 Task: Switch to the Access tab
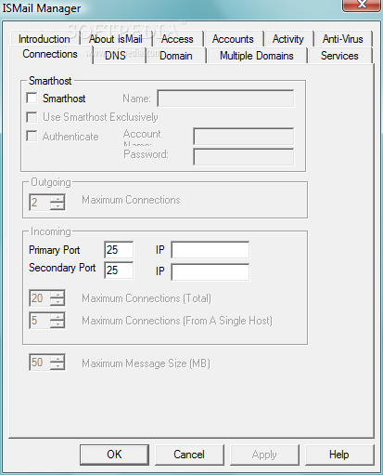pos(177,39)
